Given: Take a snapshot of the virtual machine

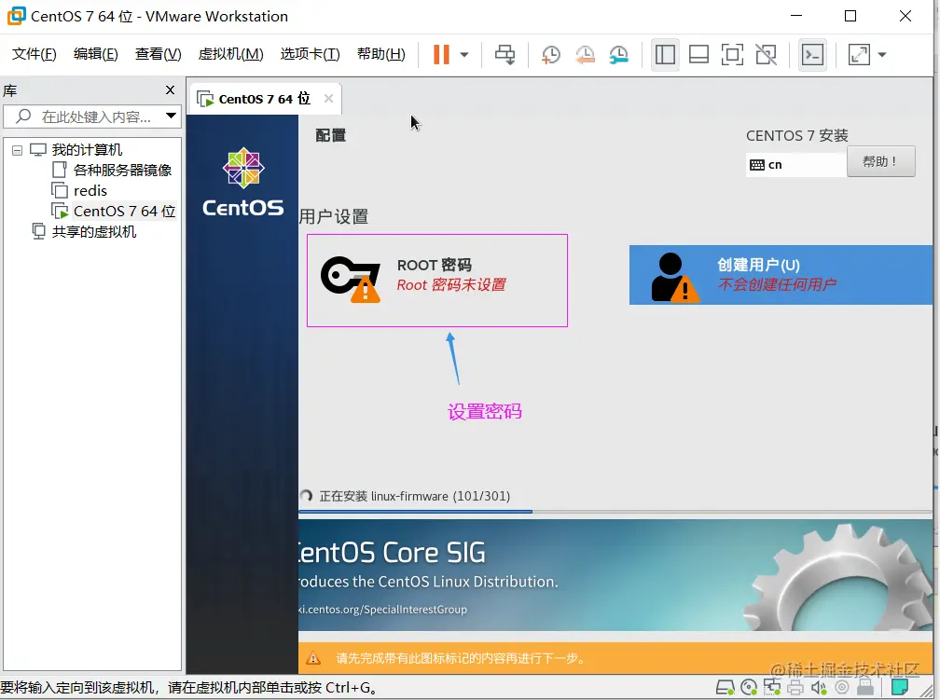Looking at the screenshot, I should tap(550, 55).
